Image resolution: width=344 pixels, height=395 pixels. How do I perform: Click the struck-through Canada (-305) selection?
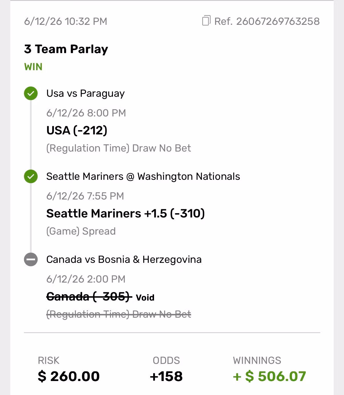click(x=89, y=297)
